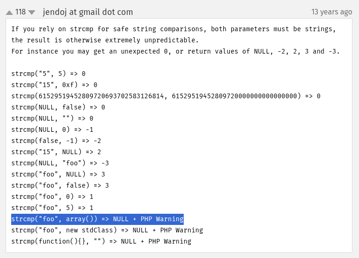The width and height of the screenshot is (359, 258).
Task: Click the strcmp("foo", false) => 3 line
Action: [x=60, y=185]
